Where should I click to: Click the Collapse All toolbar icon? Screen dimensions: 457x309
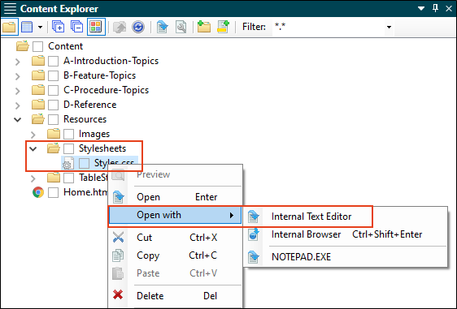click(77, 27)
